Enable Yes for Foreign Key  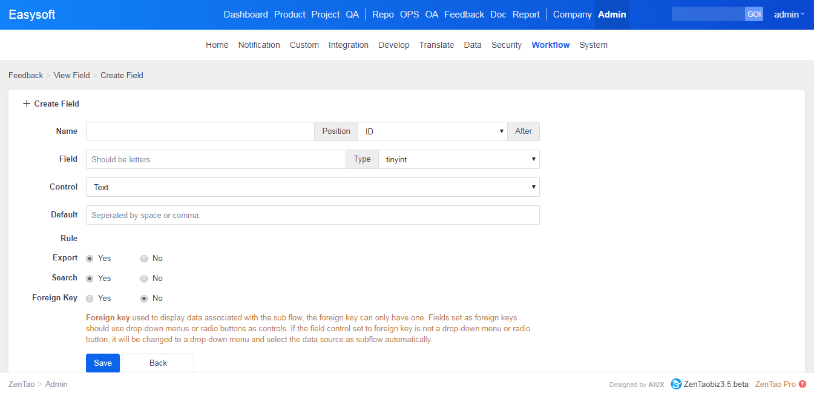pyautogui.click(x=90, y=299)
